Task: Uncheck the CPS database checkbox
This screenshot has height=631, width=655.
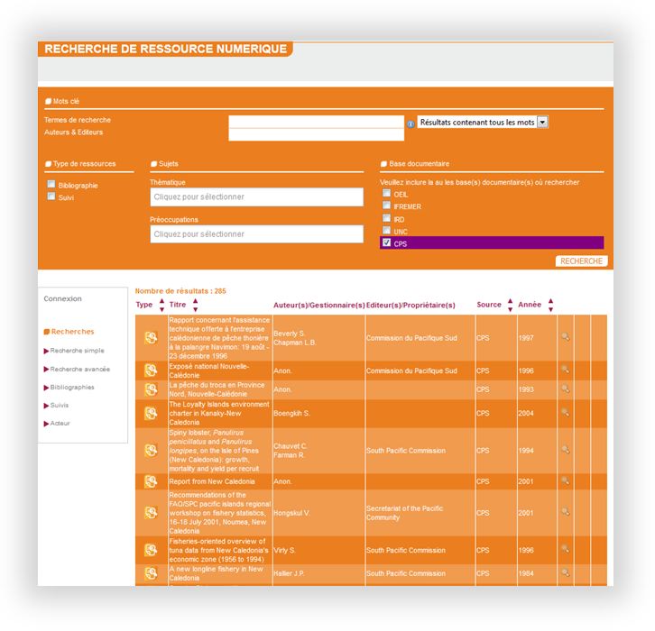Action: click(x=386, y=242)
